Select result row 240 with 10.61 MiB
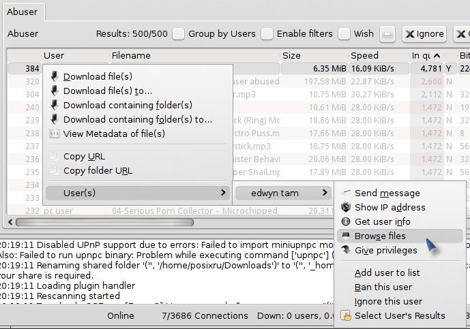The height and width of the screenshot is (329, 470). click(x=238, y=108)
